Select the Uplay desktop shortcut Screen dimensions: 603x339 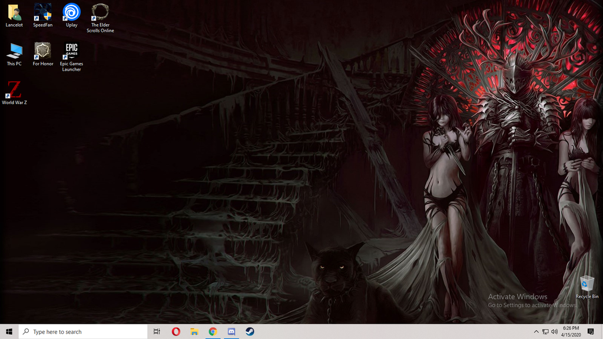(71, 15)
